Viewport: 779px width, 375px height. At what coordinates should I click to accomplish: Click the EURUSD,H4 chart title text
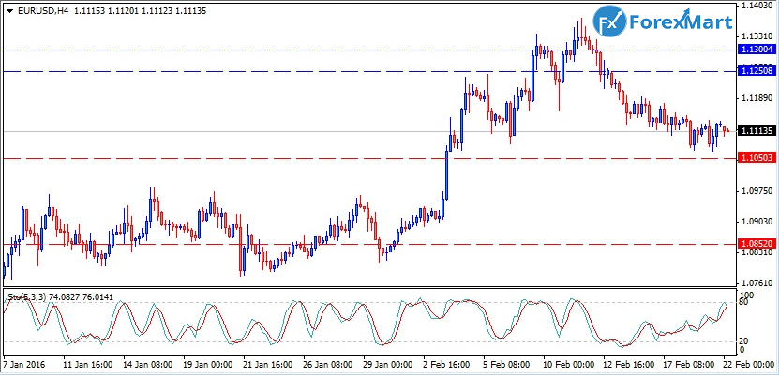click(x=42, y=11)
